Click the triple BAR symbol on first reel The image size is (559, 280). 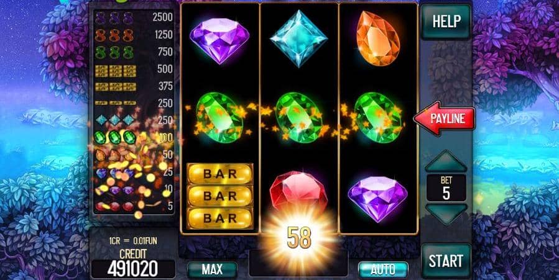pyautogui.click(x=220, y=196)
